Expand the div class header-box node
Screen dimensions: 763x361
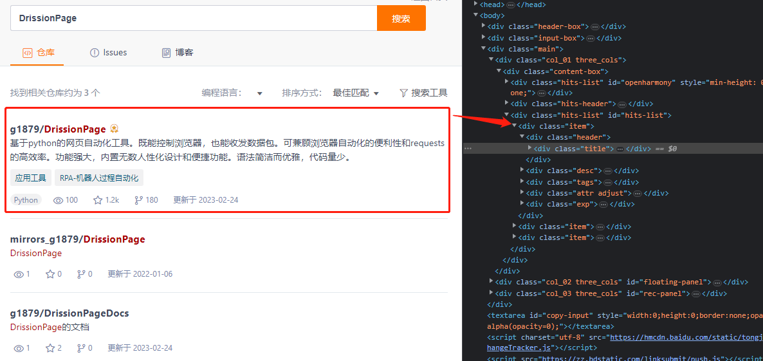pos(483,26)
